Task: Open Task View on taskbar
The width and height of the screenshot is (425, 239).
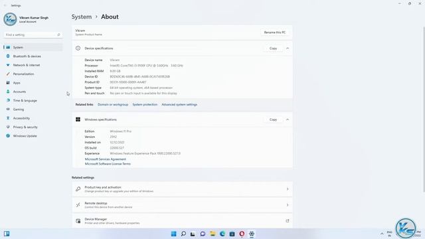Action: click(x=193, y=234)
